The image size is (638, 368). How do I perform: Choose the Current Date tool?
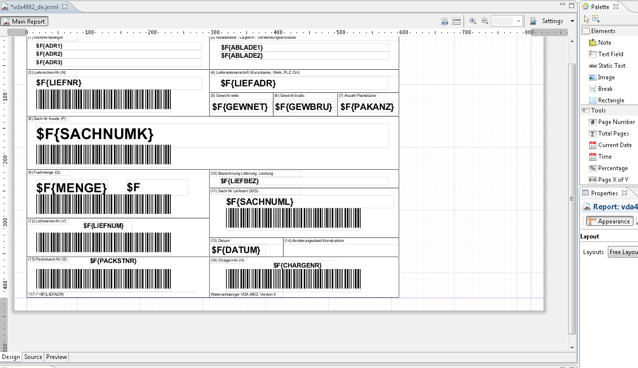(614, 145)
